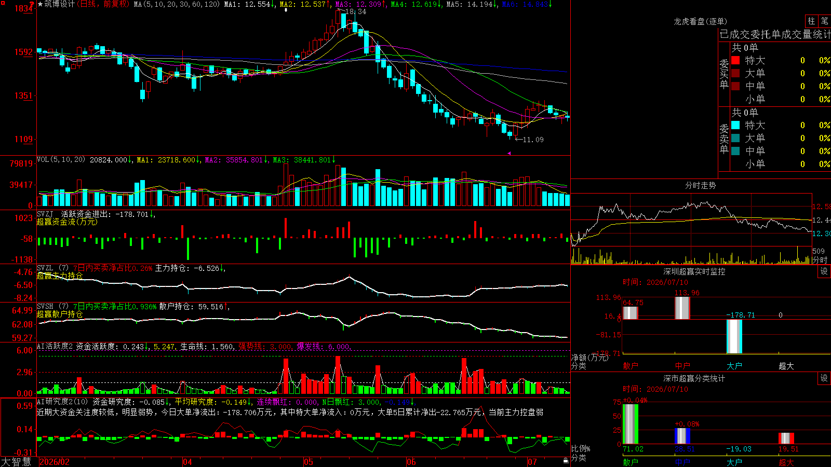Image resolution: width=831 pixels, height=467 pixels.
Task: Click the blue 中户 bar with +0.08%
Action: [x=682, y=436]
